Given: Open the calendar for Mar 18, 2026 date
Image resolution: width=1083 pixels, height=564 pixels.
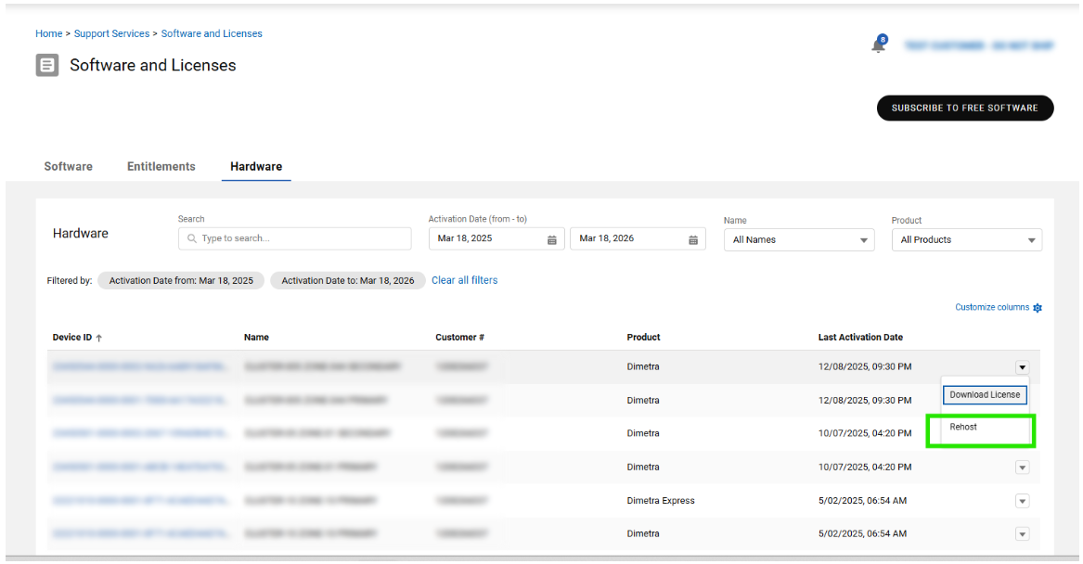Looking at the screenshot, I should pos(692,239).
